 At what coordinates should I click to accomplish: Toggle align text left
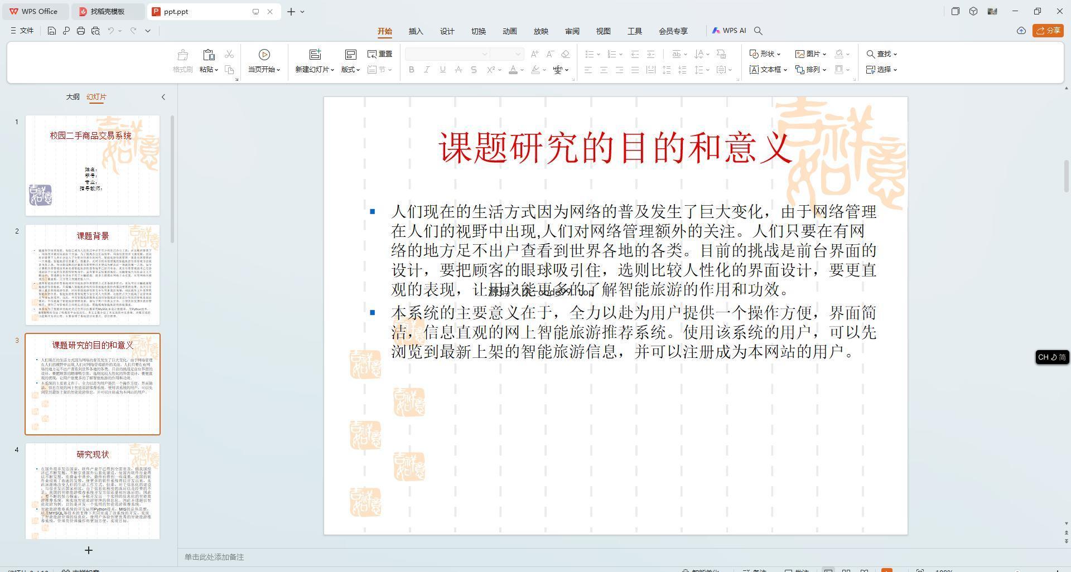tap(588, 70)
